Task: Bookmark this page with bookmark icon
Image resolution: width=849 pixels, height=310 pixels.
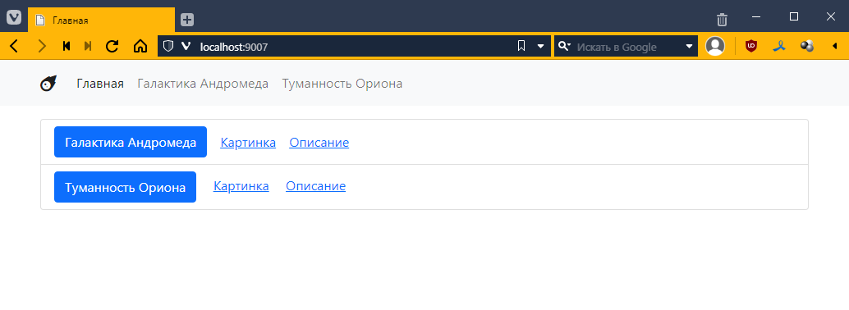Action: coord(521,46)
